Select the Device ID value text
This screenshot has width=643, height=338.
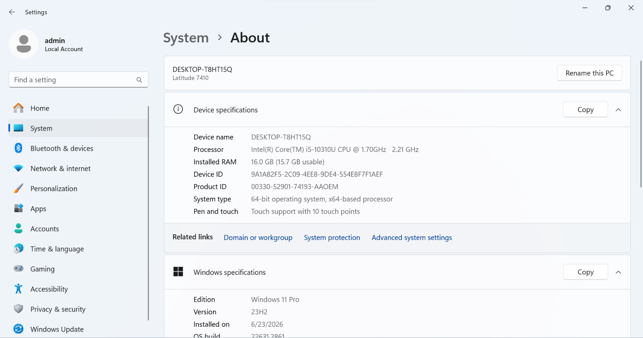[x=317, y=174]
